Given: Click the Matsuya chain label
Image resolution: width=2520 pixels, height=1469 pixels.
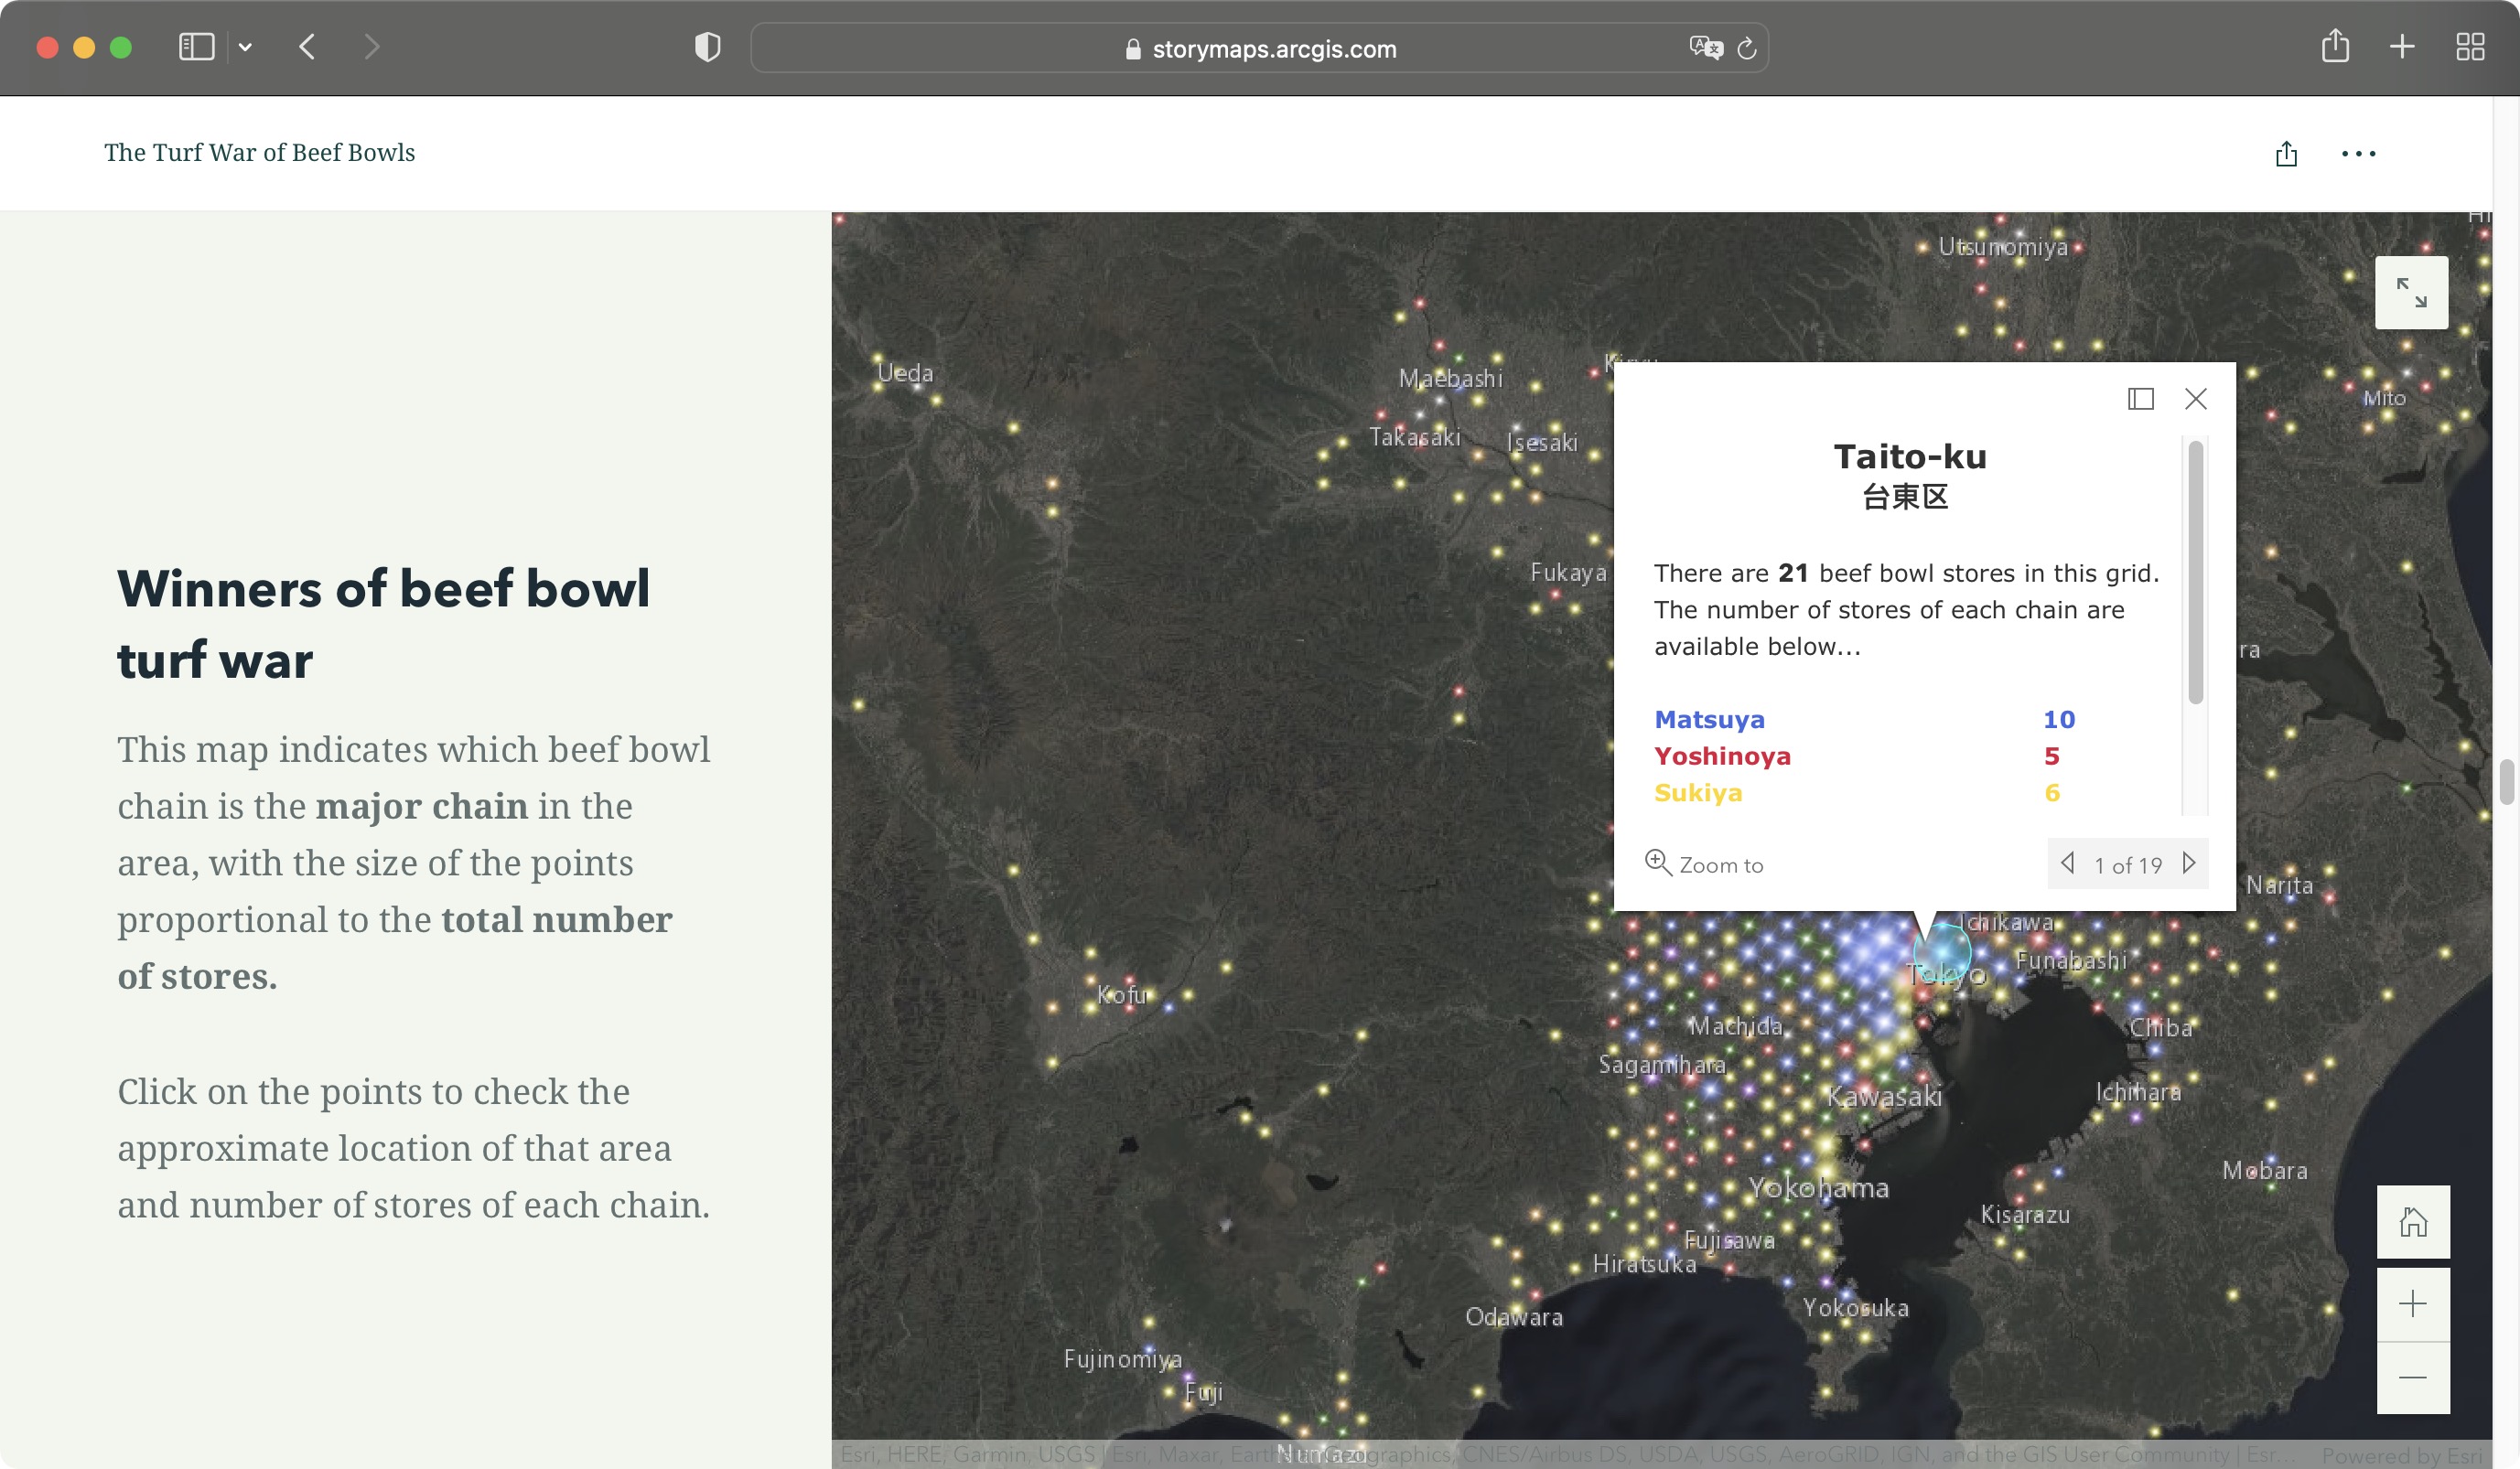Looking at the screenshot, I should 1709,720.
